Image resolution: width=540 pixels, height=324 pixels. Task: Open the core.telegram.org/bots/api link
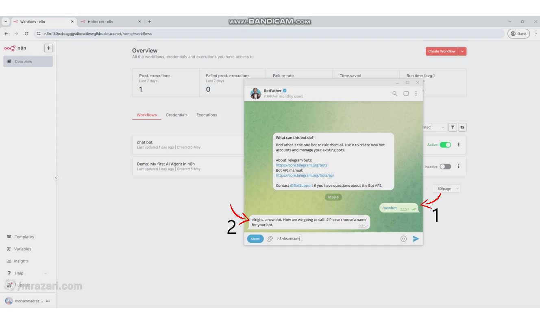(x=305, y=175)
